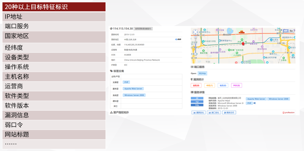Click the sitemap icon beside 资产指纹拓扑 heading
This screenshot has height=151, width=304.
(111, 112)
